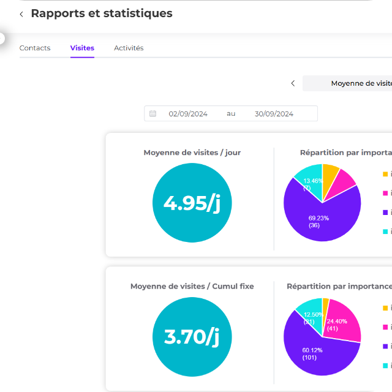Viewport: 392px width, 392px height.
Task: Toggle the purple legend swatch of bottom chart
Action: (385, 346)
